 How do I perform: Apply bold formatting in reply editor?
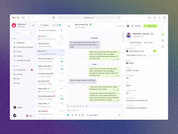tap(68, 106)
